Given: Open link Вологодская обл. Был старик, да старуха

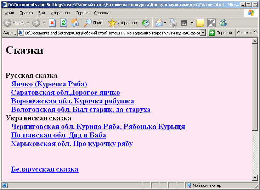Looking at the screenshot, I should [x=81, y=109].
